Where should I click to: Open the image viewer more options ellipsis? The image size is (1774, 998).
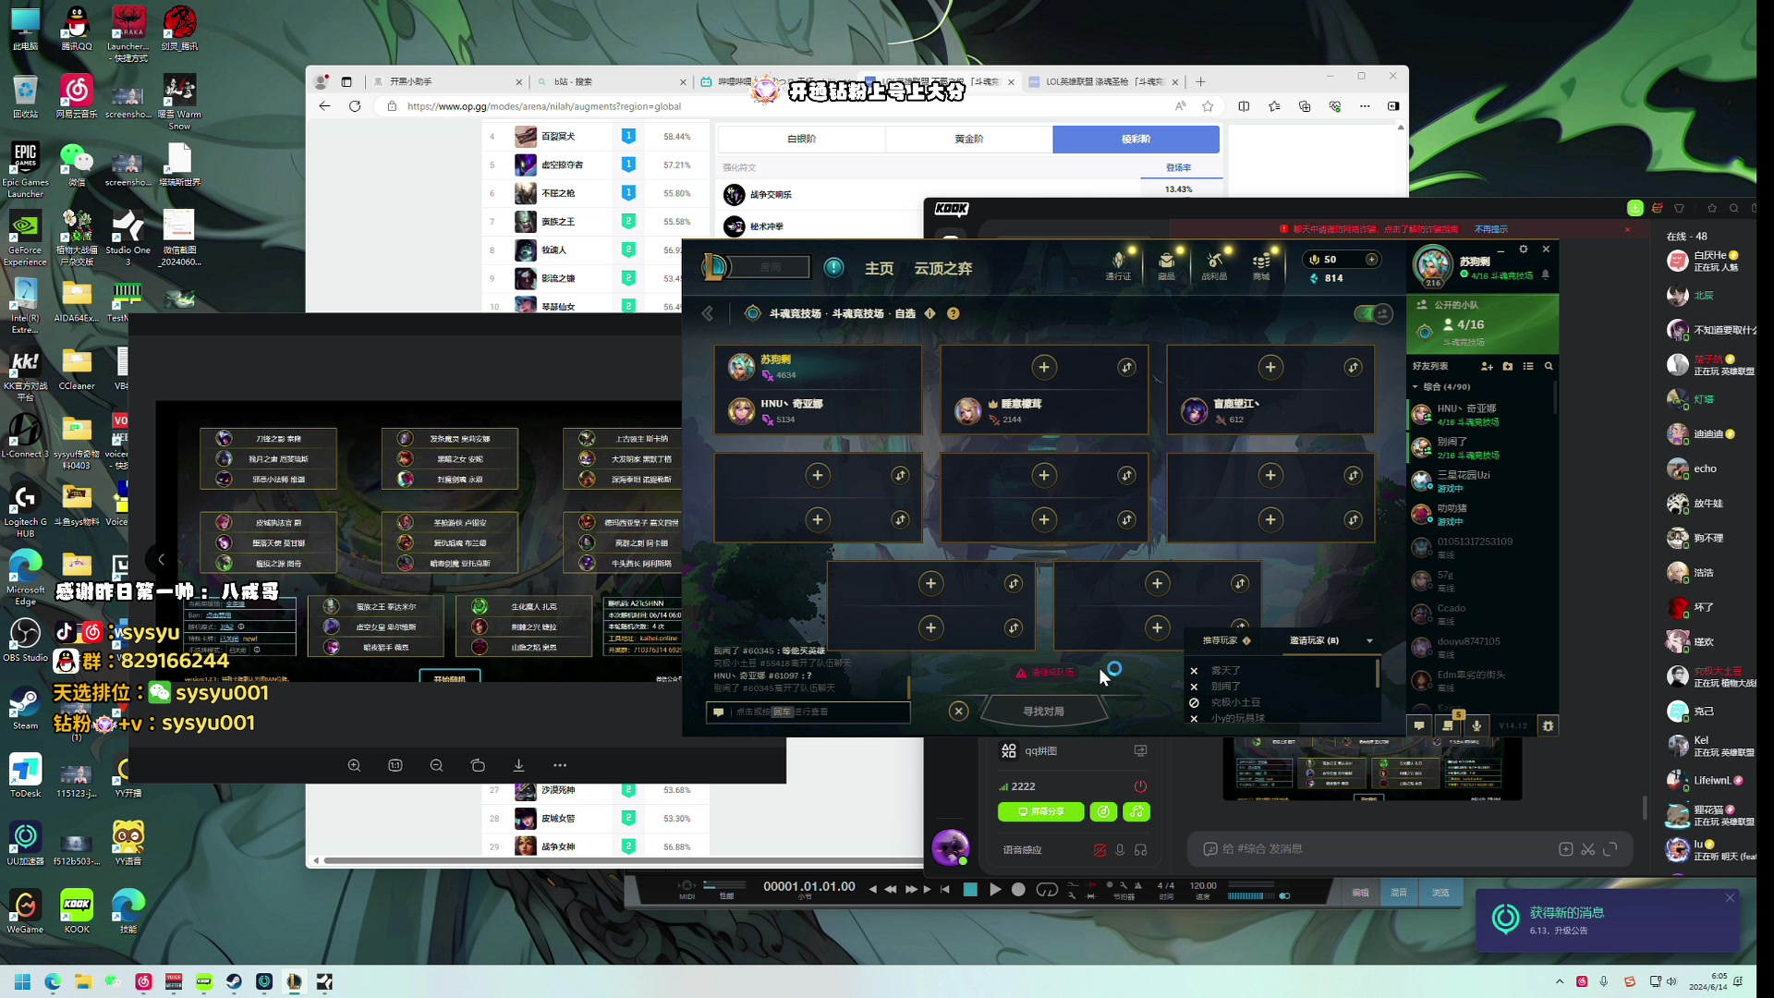pos(560,765)
